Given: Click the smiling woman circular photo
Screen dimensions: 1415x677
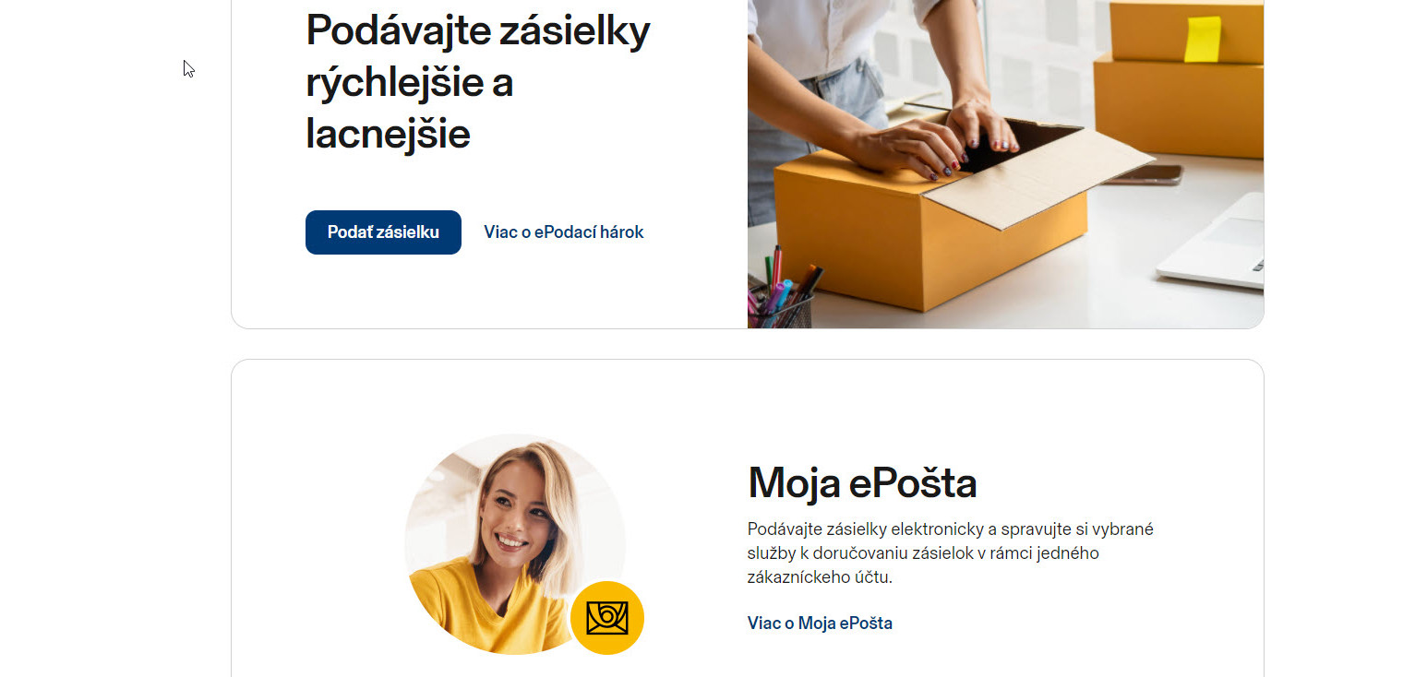Looking at the screenshot, I should [x=515, y=544].
